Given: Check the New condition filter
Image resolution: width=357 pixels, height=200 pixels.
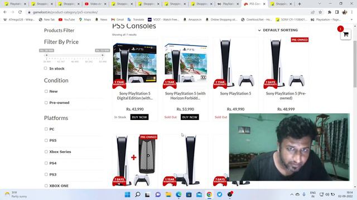Looking at the screenshot, I should point(46,91).
